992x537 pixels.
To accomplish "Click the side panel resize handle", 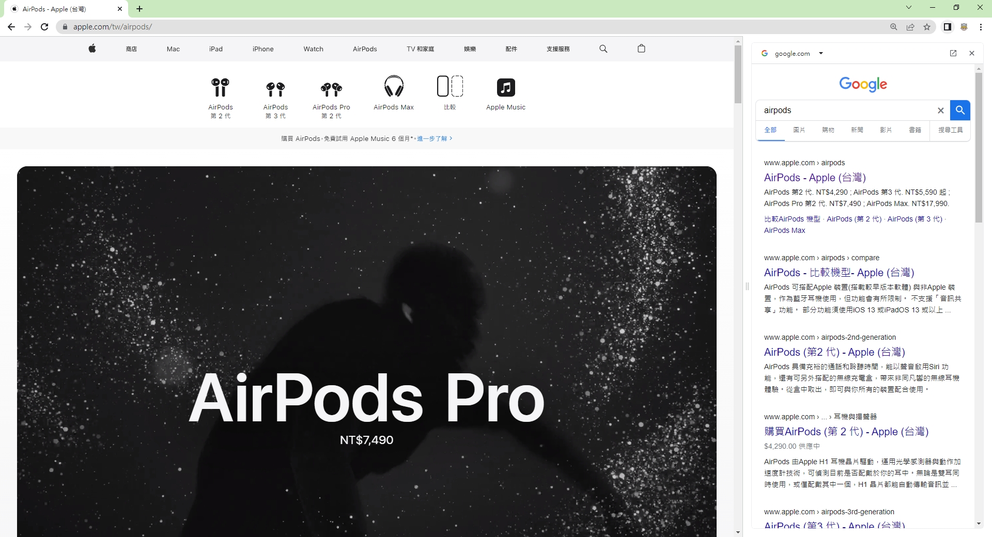I will pos(747,286).
